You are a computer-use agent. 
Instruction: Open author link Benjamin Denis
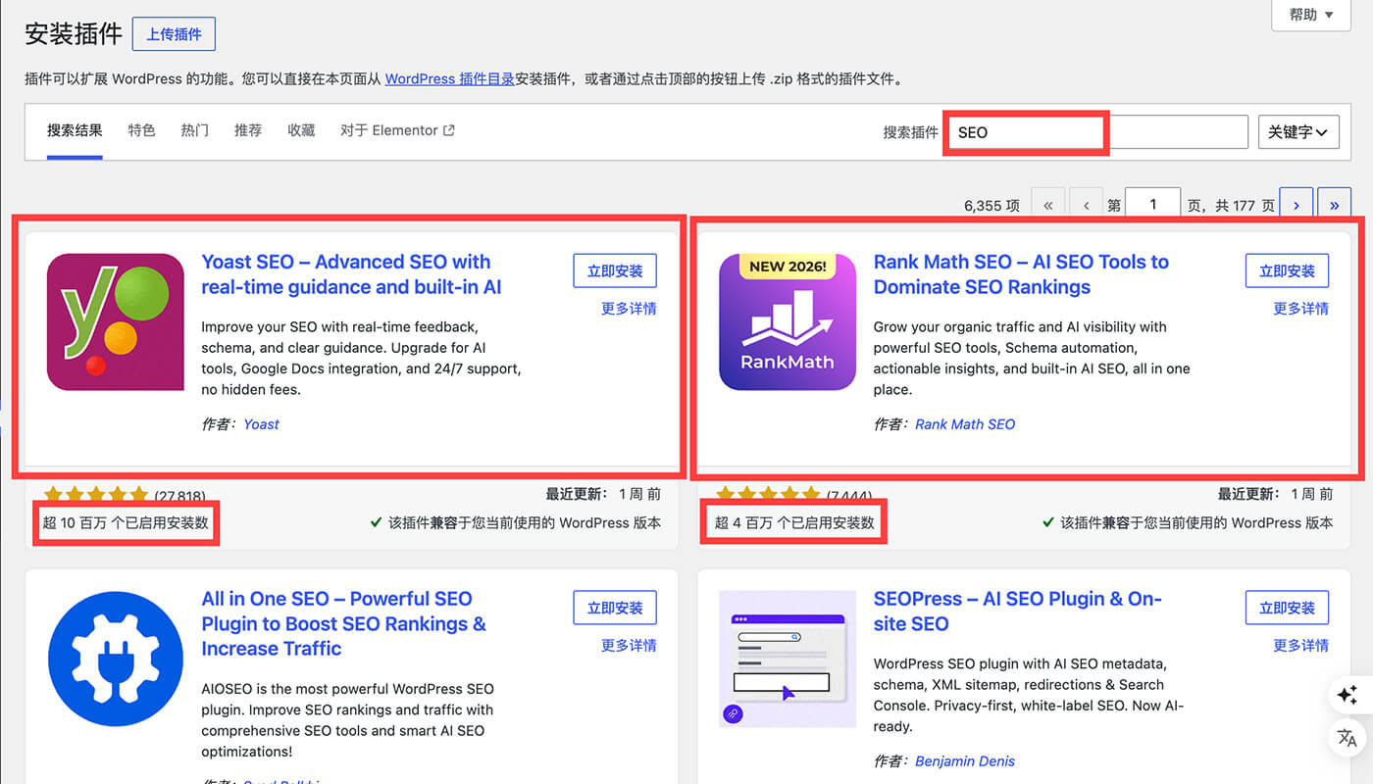point(965,761)
